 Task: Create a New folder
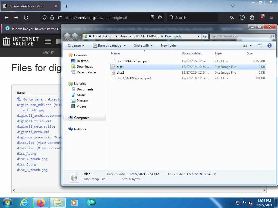169,45
